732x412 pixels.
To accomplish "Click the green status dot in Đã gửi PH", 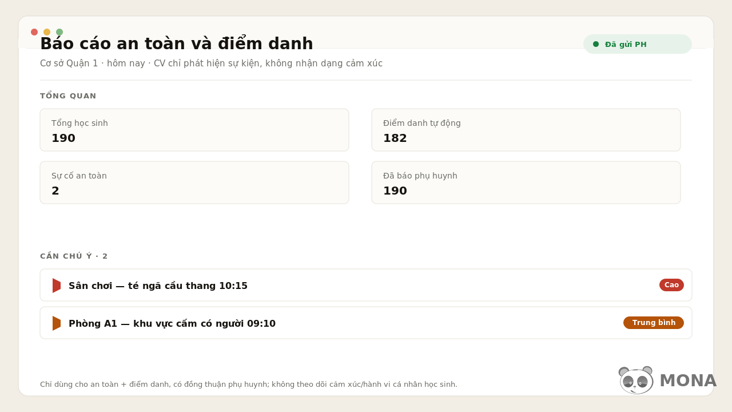I will (596, 44).
